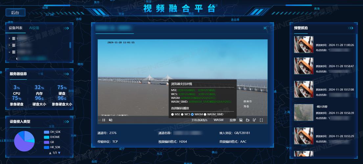Open the snapshot thumbnail captured at 10:58:47
Screen dimensions: 363x164
click(x=304, y=66)
